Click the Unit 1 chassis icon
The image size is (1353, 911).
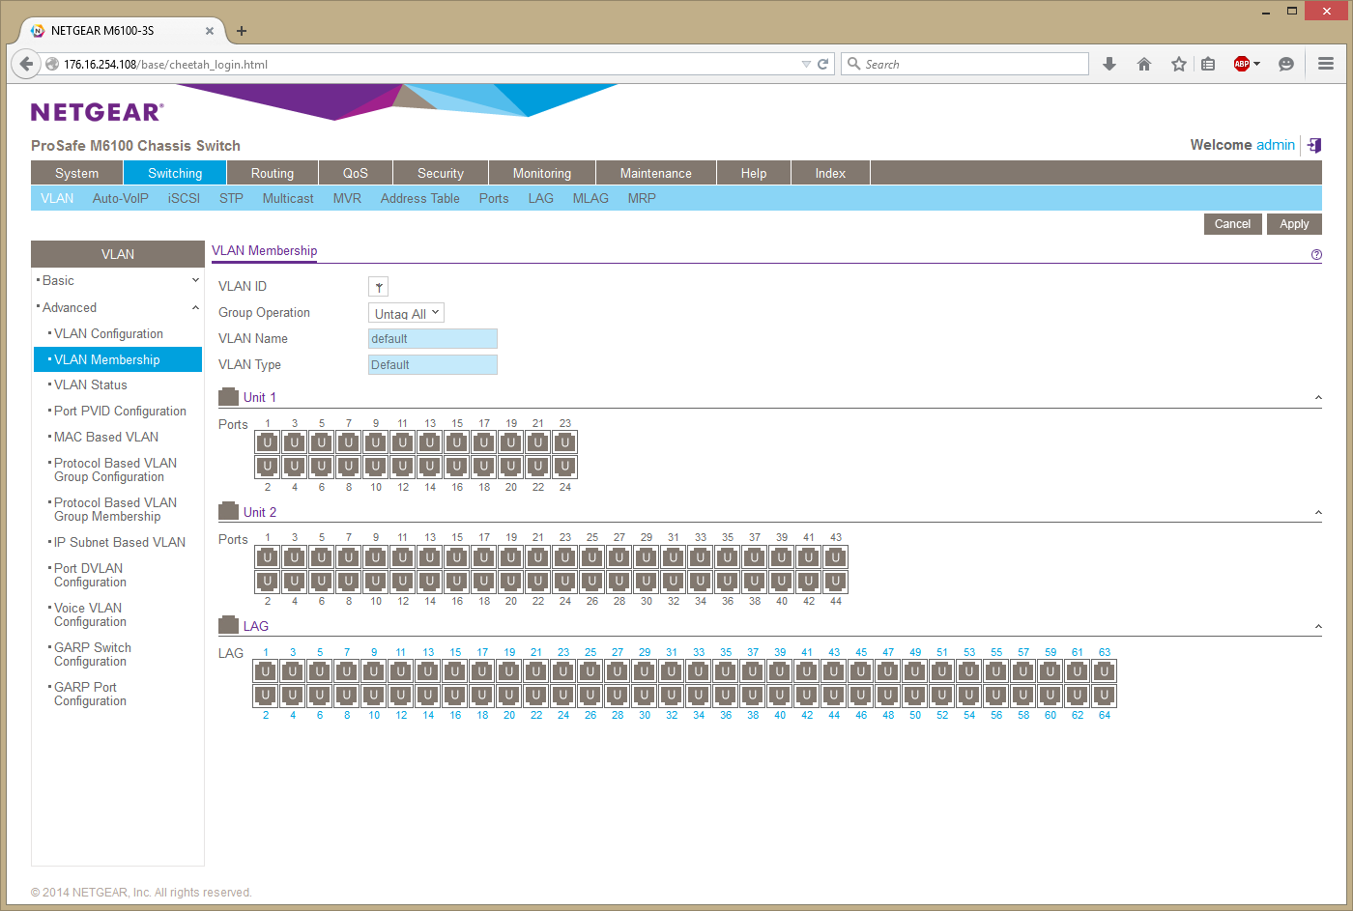[228, 397]
